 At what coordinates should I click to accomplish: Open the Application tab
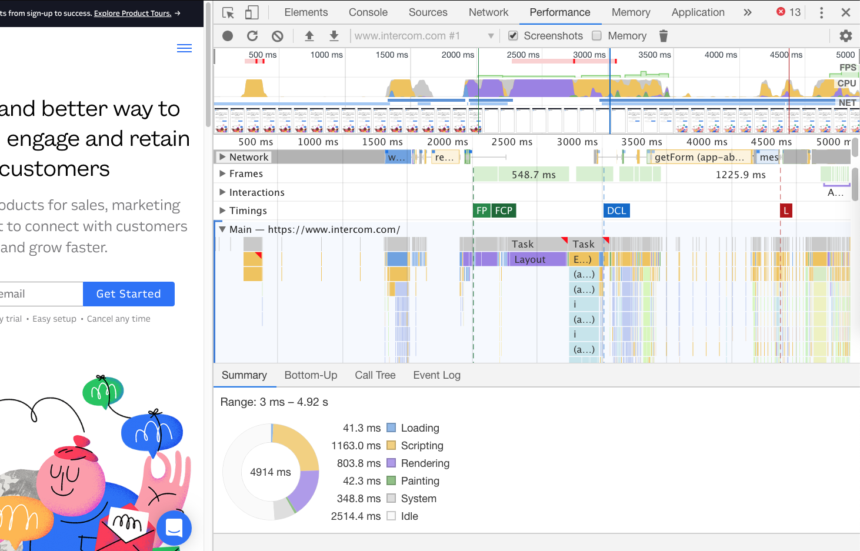pos(698,12)
